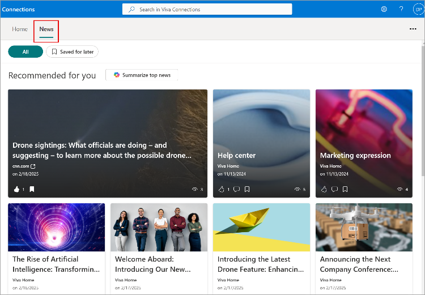Open the help question mark icon
Viewport: 425px width, 295px height.
pyautogui.click(x=401, y=9)
